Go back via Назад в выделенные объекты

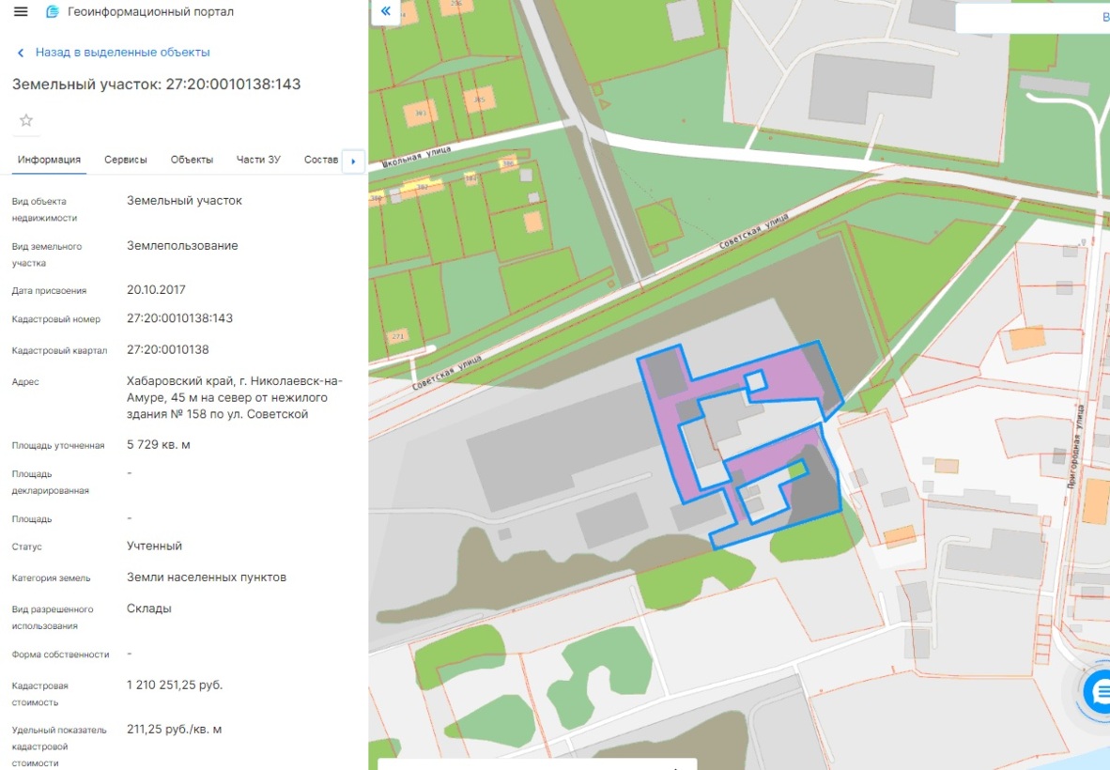tap(122, 53)
